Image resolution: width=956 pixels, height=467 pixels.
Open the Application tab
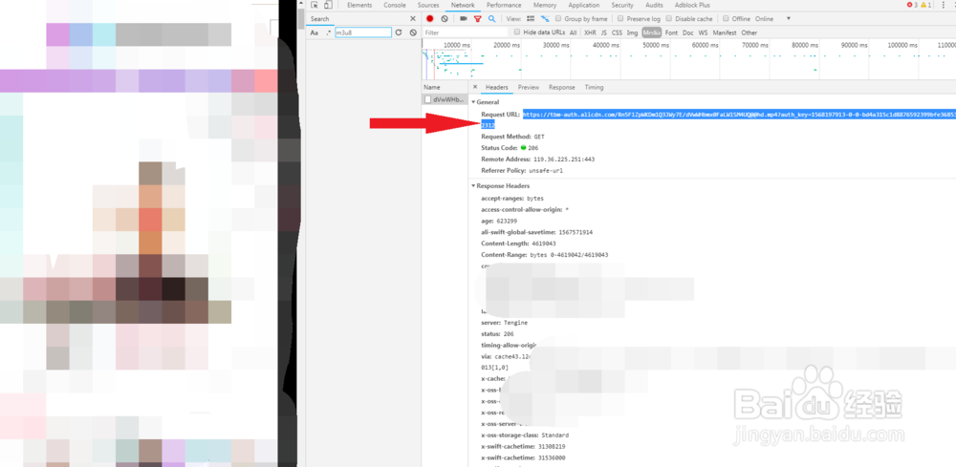(583, 5)
